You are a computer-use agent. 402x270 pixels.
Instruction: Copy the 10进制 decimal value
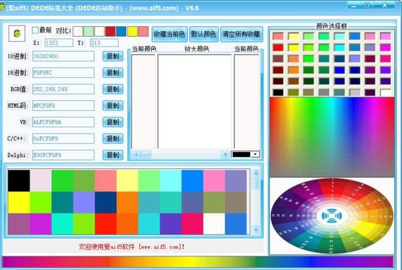point(113,56)
